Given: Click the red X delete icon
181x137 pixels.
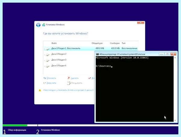Looking at the screenshot, I should pyautogui.click(x=69, y=78).
